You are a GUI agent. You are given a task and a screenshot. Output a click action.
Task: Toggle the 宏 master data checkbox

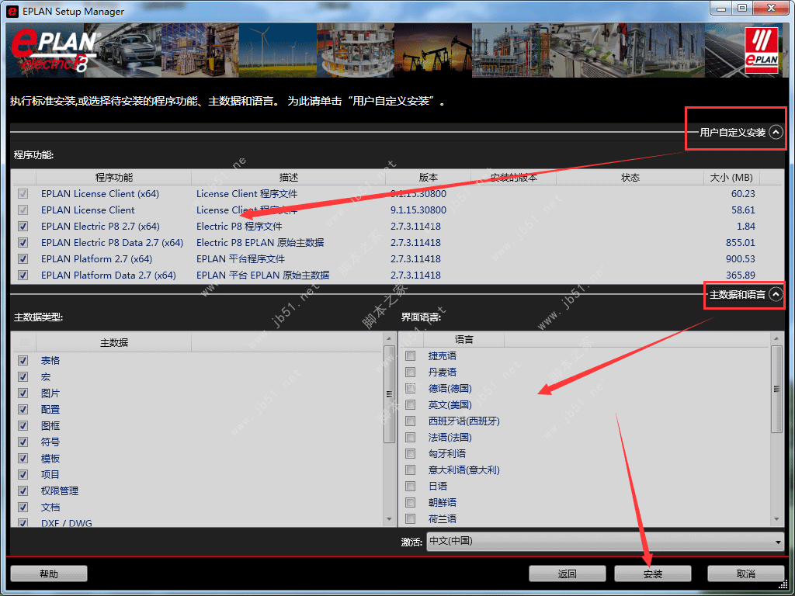click(23, 376)
